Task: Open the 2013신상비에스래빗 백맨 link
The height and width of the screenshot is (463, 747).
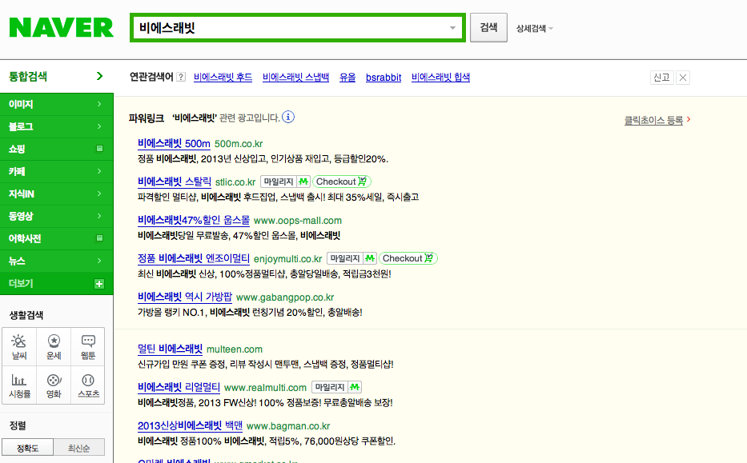Action: 190,425
